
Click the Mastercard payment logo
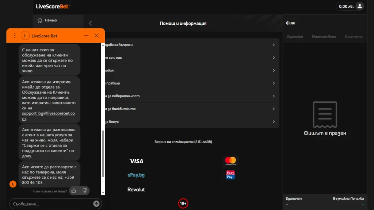[230, 161]
